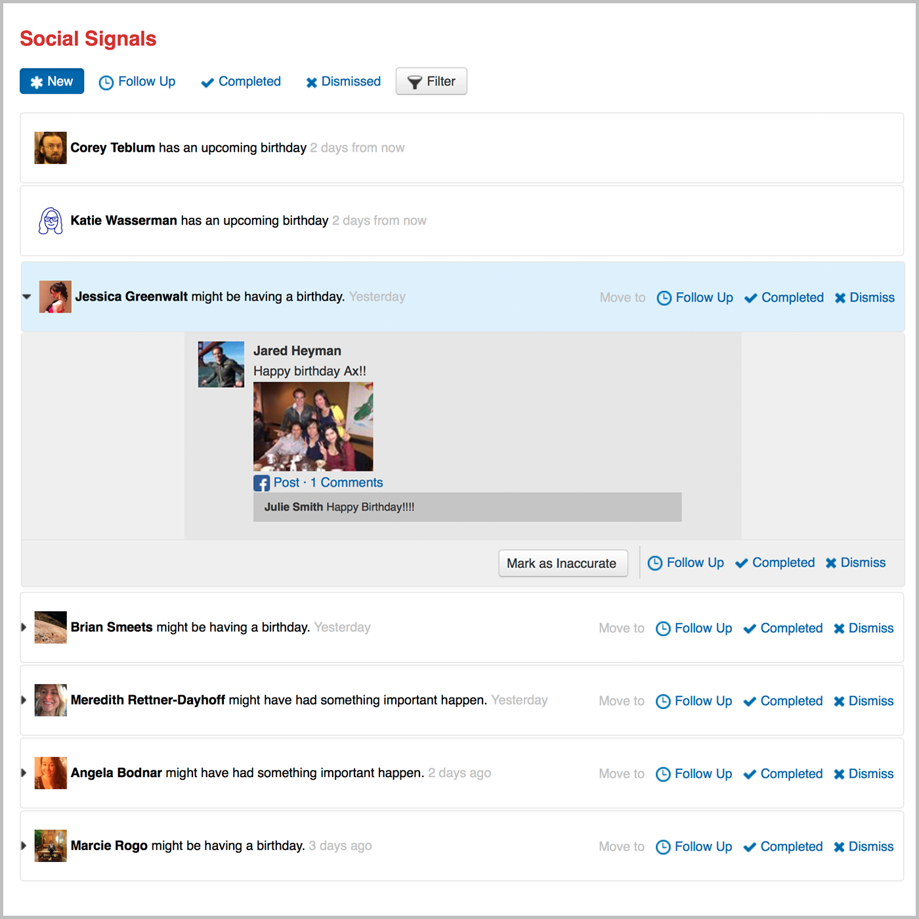Click Follow Up next to Mark as Inaccurate

[x=686, y=563]
